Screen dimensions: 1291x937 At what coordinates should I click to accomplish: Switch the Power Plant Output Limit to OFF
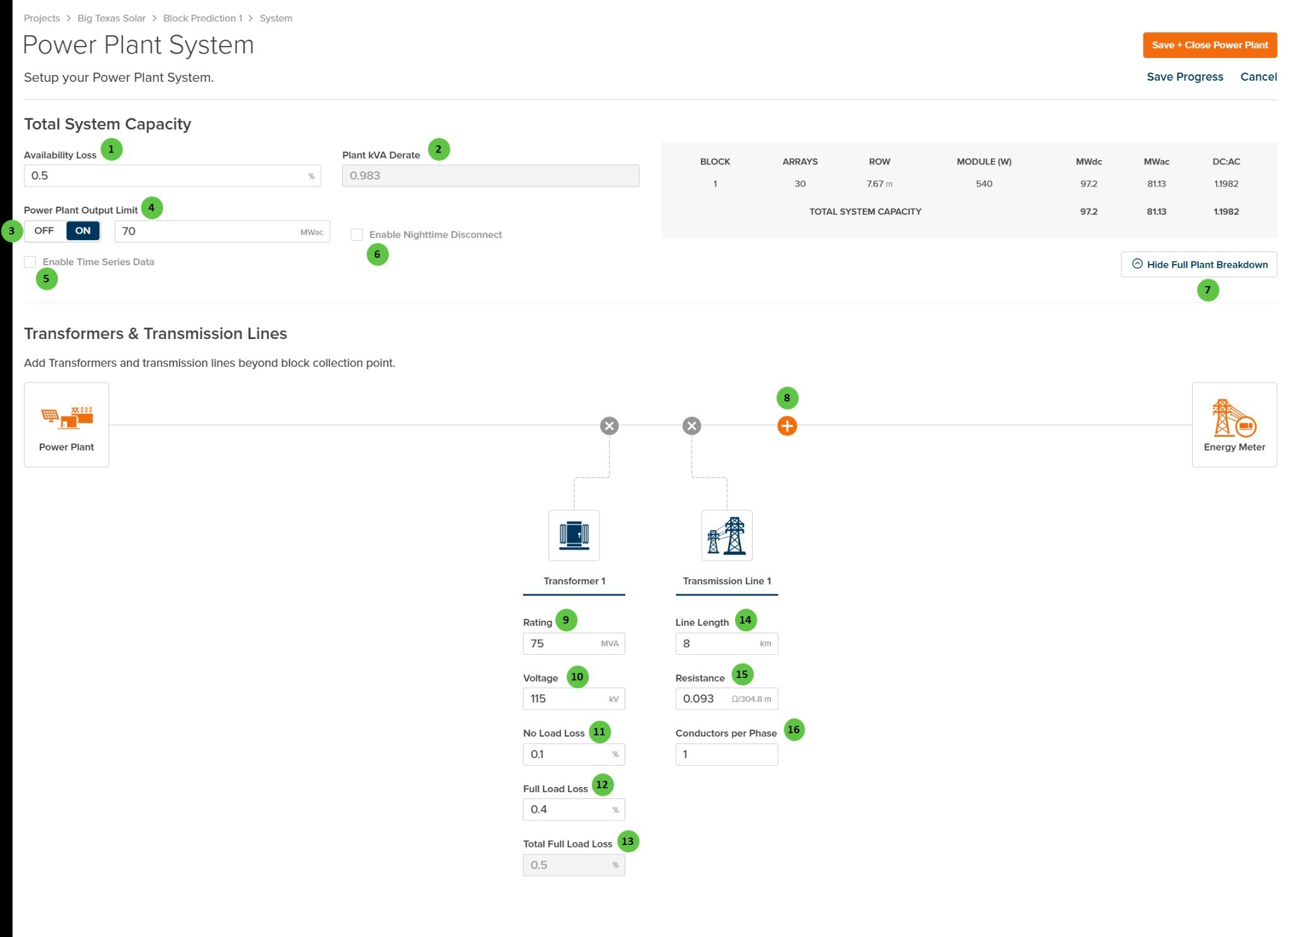44,231
